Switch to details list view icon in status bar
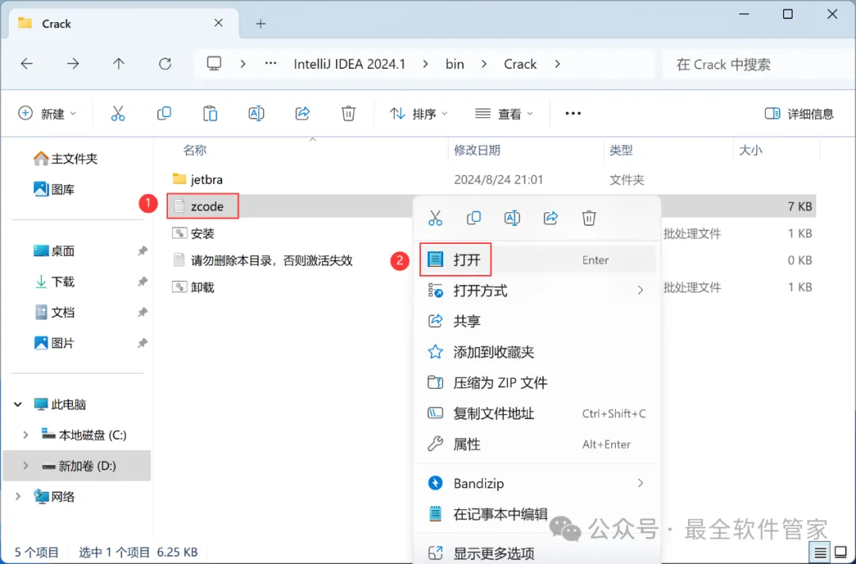This screenshot has height=564, width=856. 820,553
